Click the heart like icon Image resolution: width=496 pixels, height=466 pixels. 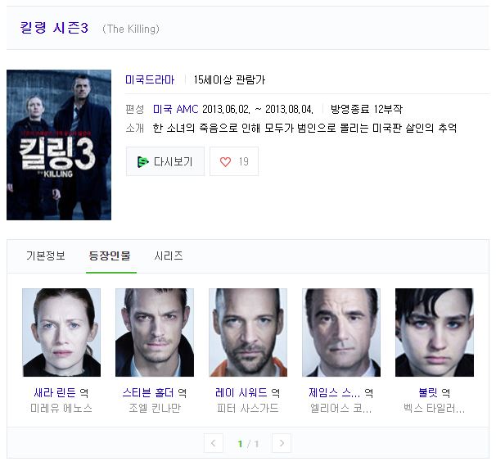225,162
